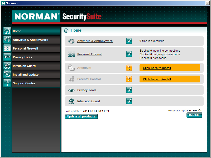Click here to install Antispam
The image size is (211, 158).
(x=157, y=68)
